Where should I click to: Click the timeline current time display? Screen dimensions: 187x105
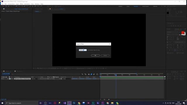click(6, 74)
